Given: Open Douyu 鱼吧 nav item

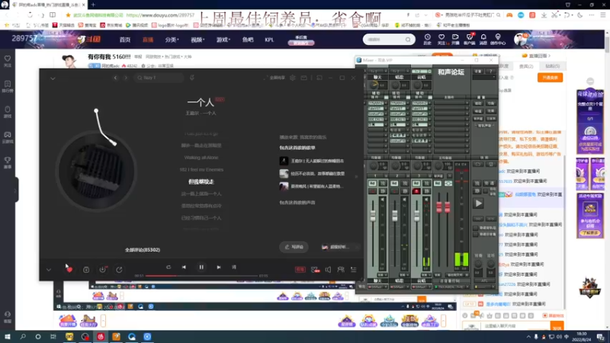Looking at the screenshot, I should click(248, 40).
